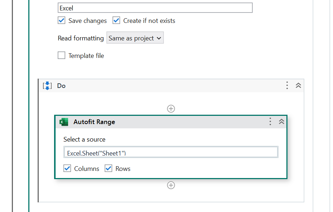
Task: Disable Columns autofit checkbox
Action: coord(67,168)
